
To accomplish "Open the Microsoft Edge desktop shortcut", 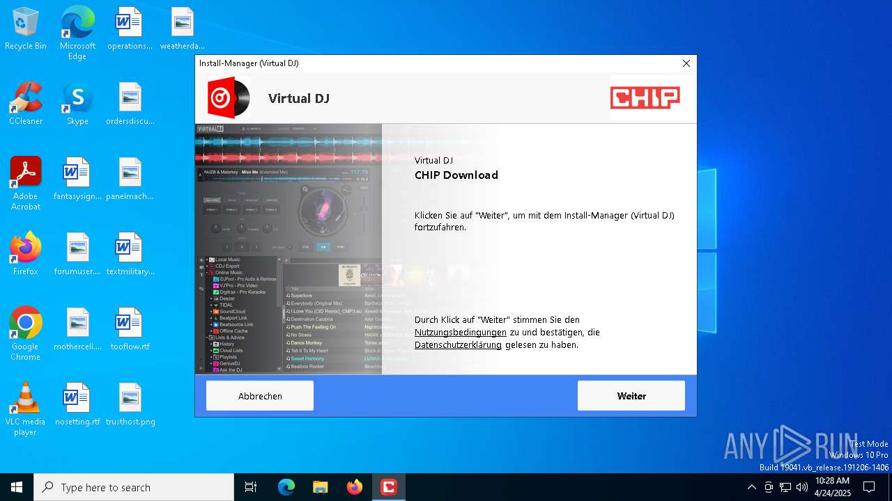I will click(x=77, y=33).
